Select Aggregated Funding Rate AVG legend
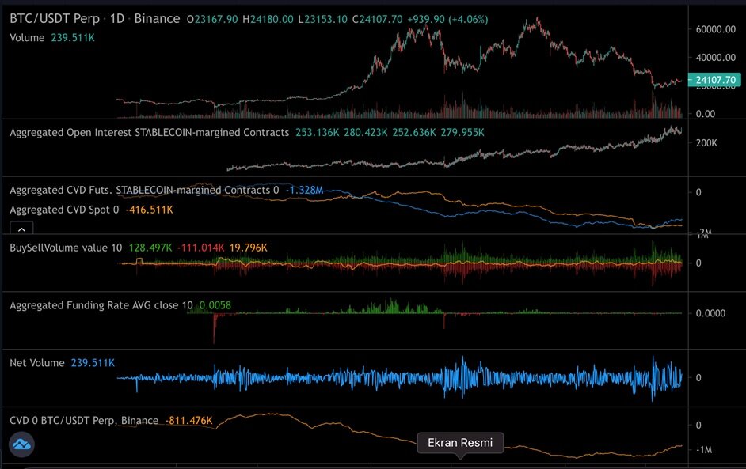 [x=101, y=304]
